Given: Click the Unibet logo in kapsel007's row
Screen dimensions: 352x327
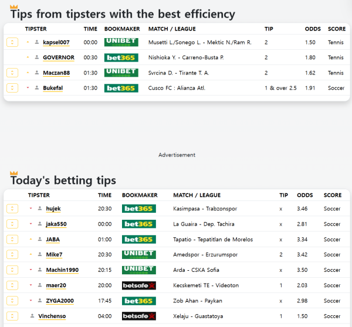Looking at the screenshot, I should (121, 42).
